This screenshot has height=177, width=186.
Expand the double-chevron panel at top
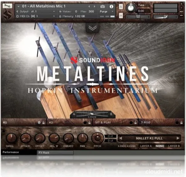point(93,27)
